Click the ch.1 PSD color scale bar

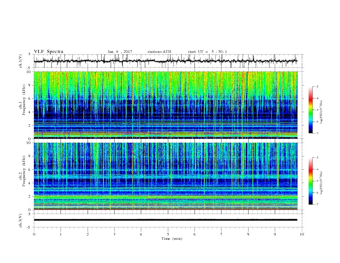click(310, 110)
